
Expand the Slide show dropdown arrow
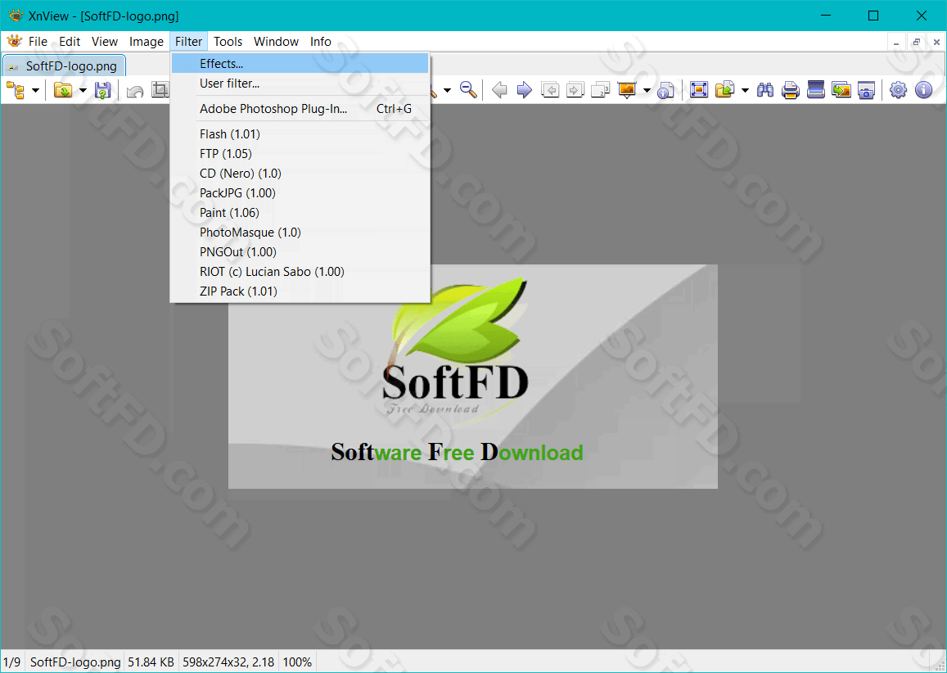(x=647, y=91)
